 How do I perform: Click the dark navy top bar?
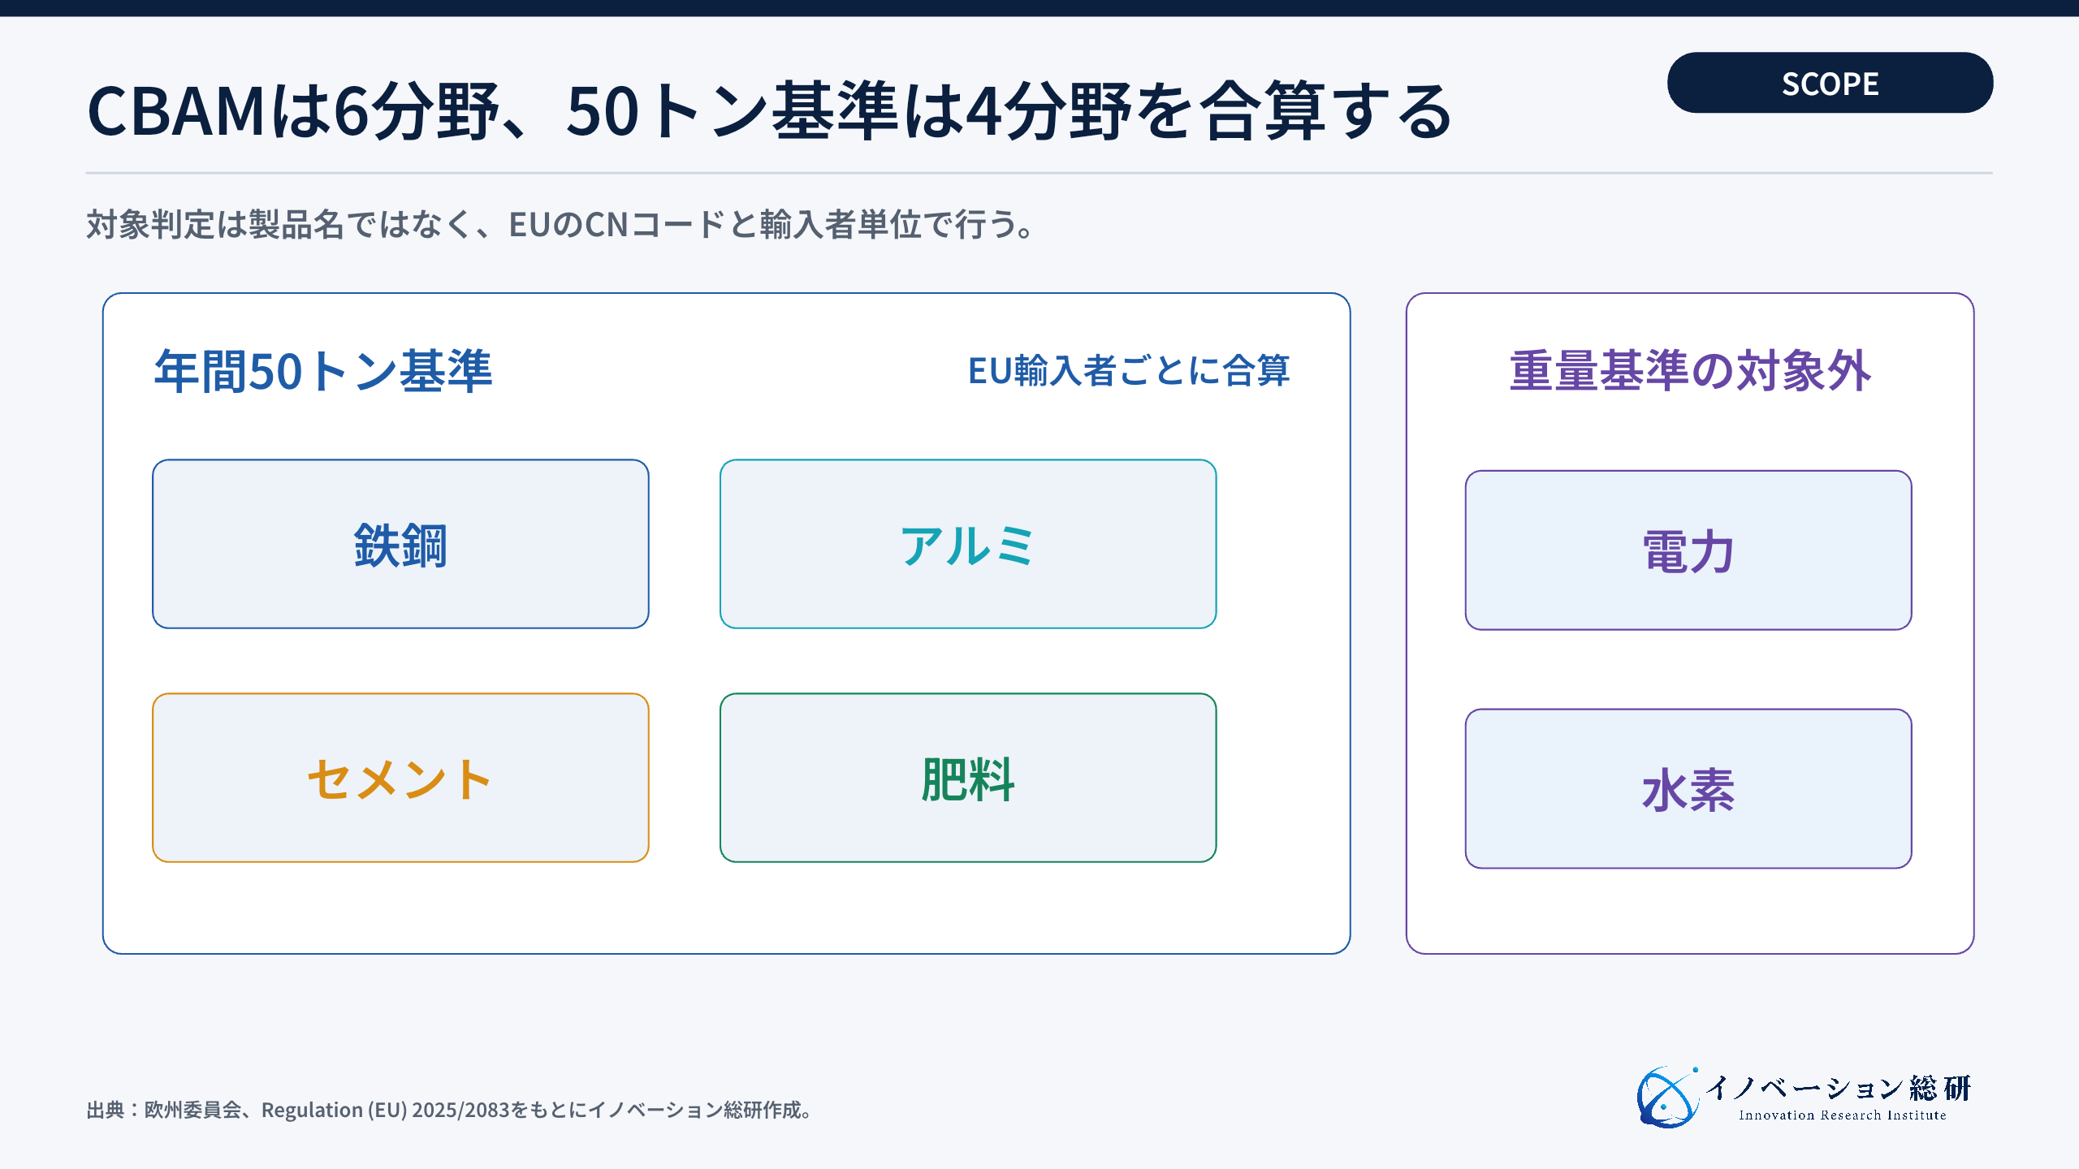(1039, 8)
